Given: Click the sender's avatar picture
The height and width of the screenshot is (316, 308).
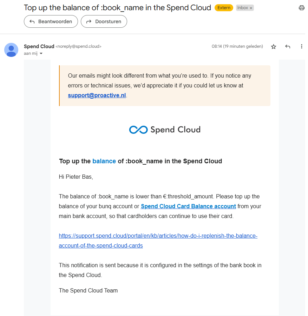Looking at the screenshot, I should (11, 50).
